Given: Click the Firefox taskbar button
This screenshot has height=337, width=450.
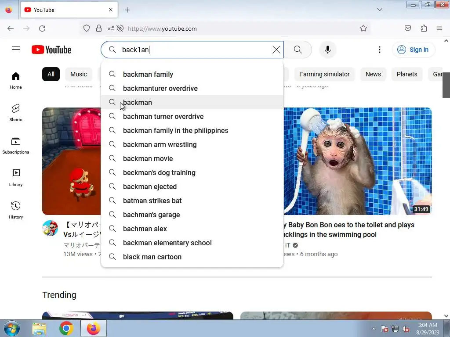Looking at the screenshot, I should pyautogui.click(x=94, y=328).
